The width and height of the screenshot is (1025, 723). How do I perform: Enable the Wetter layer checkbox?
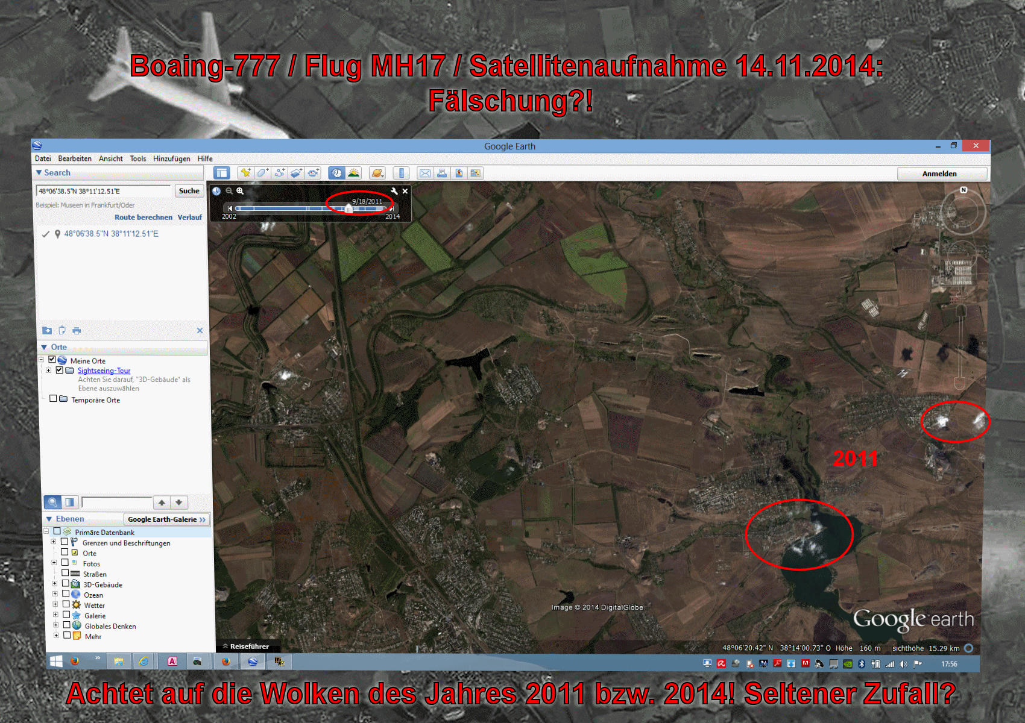[66, 604]
